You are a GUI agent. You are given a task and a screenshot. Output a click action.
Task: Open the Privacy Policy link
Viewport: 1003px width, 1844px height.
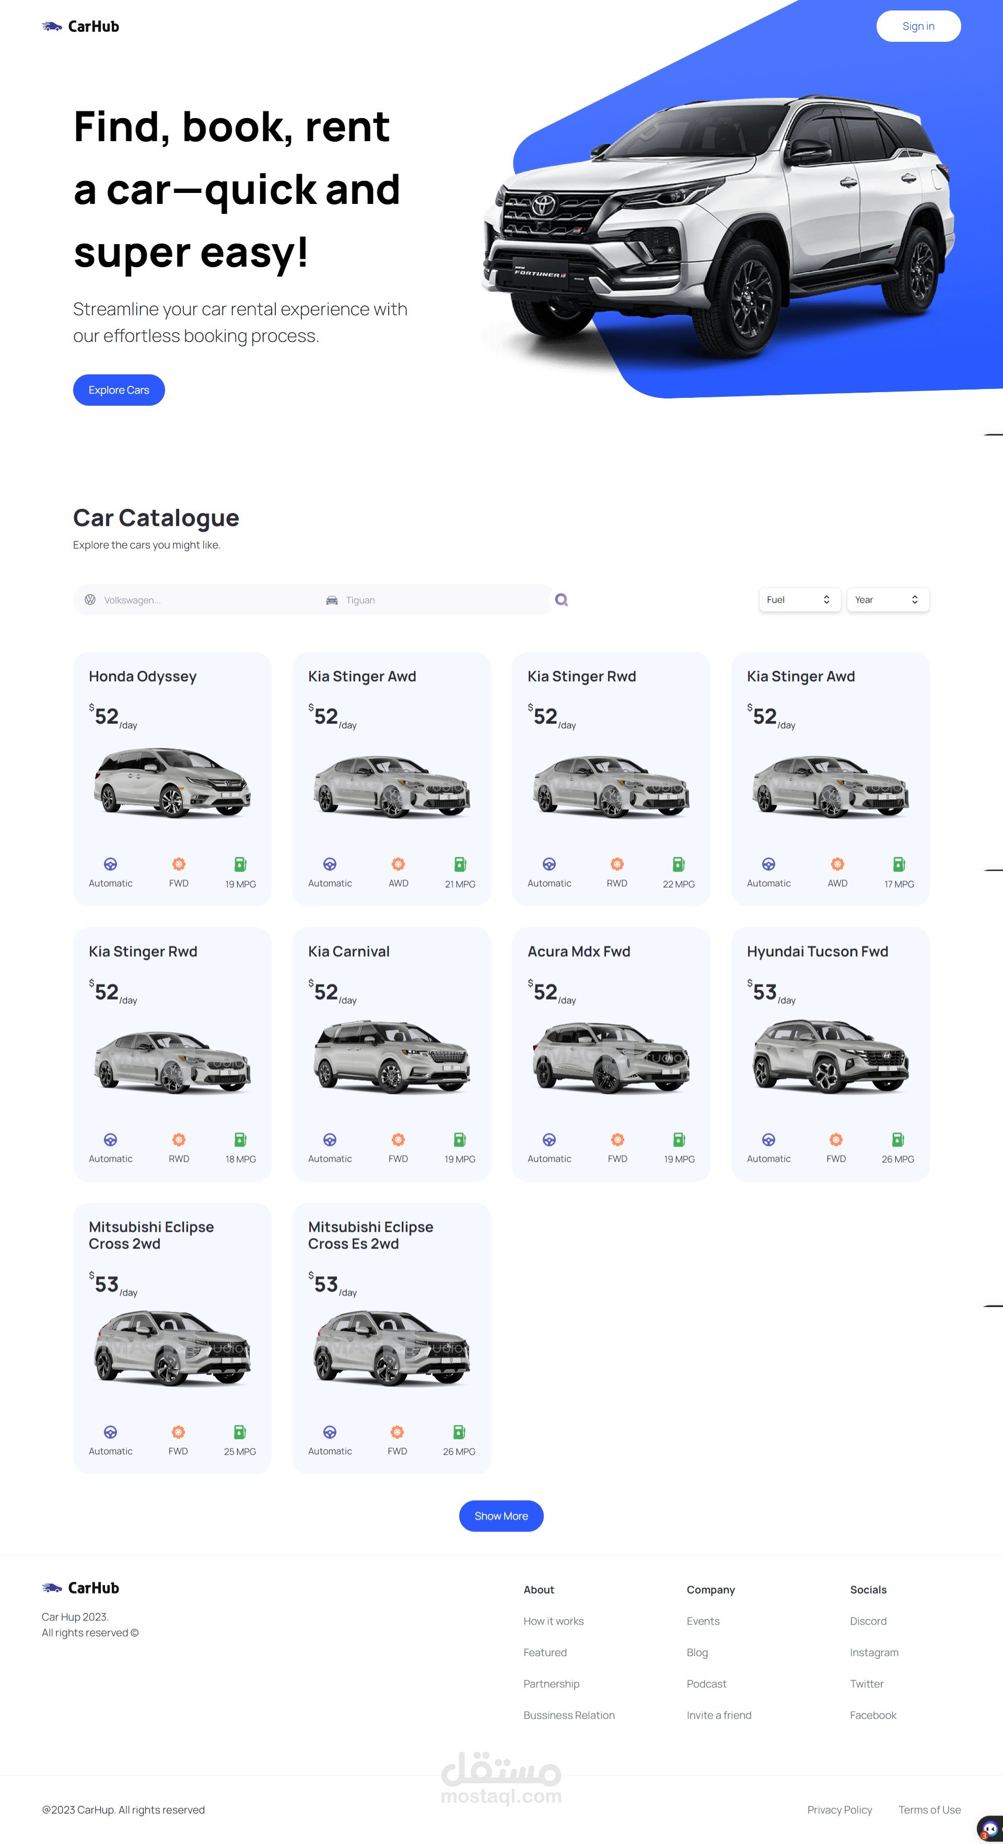839,1809
